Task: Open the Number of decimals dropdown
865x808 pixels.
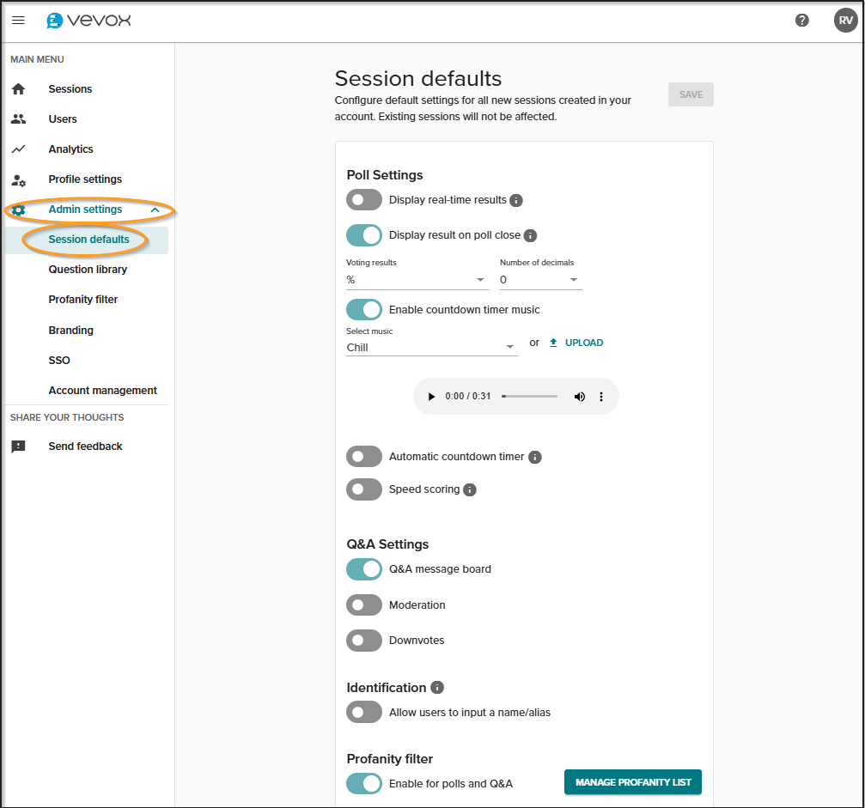Action: click(540, 280)
